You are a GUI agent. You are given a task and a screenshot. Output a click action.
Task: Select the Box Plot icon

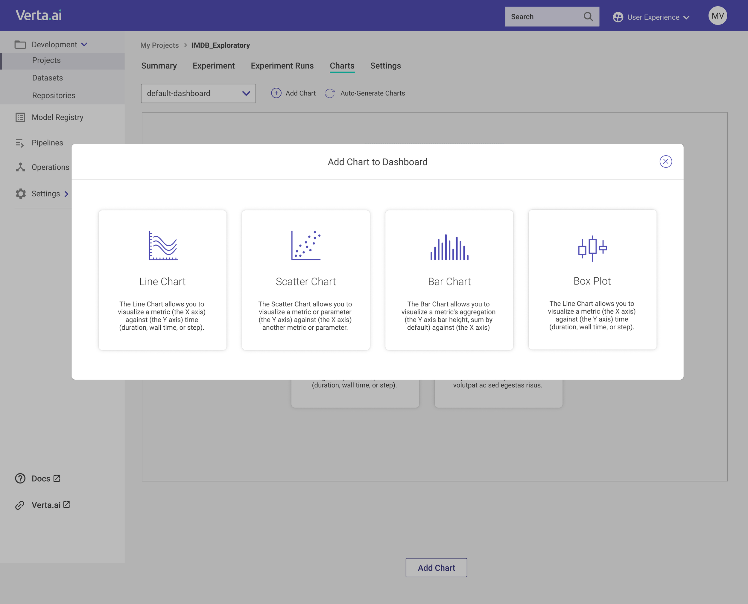click(x=592, y=248)
